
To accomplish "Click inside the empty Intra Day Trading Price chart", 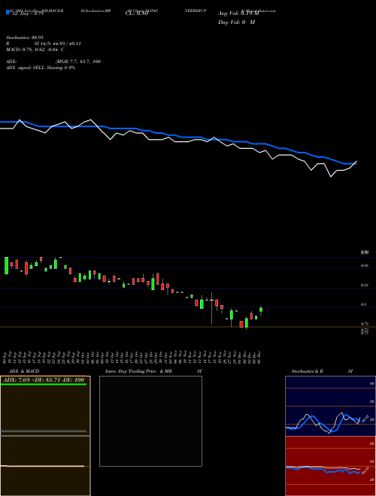I will tap(150, 421).
